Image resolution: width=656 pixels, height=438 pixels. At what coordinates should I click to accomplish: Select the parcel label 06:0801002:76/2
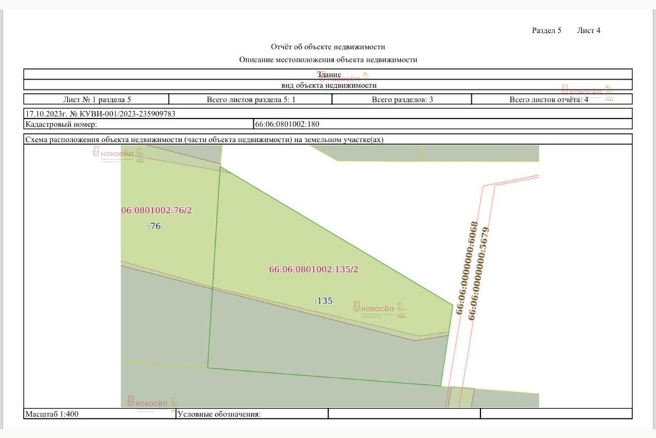[x=157, y=210]
